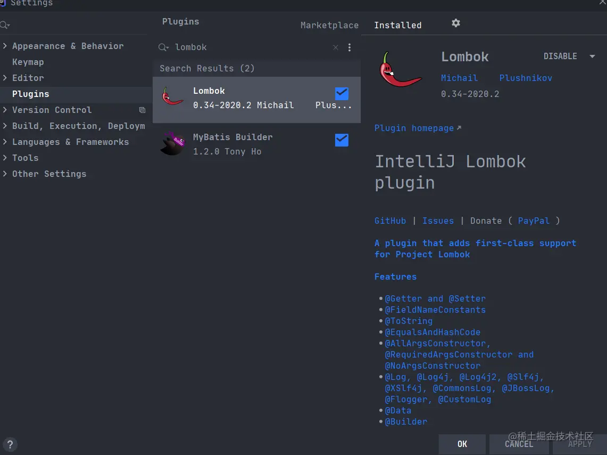This screenshot has height=455, width=607.
Task: Expand Languages & Frameworks node
Action: [x=5, y=142]
